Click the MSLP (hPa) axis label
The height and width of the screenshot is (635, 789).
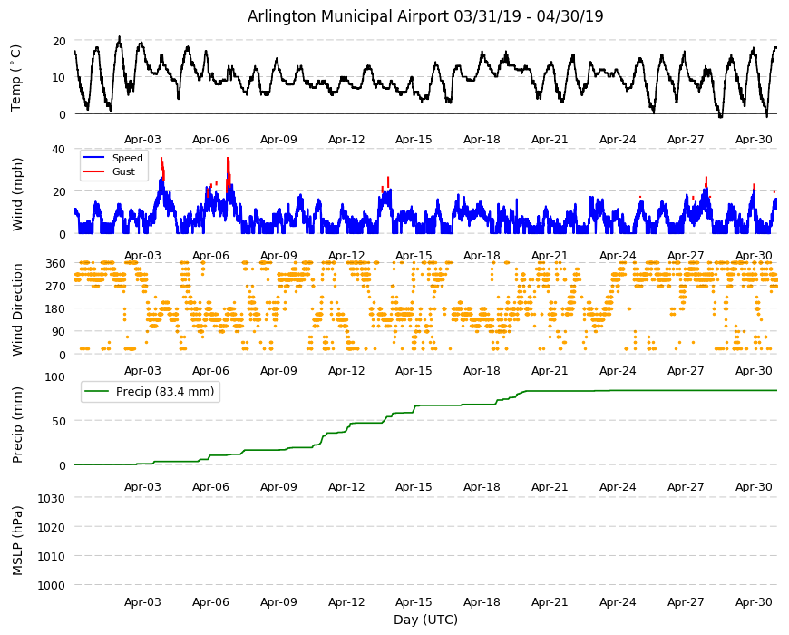[x=17, y=541]
